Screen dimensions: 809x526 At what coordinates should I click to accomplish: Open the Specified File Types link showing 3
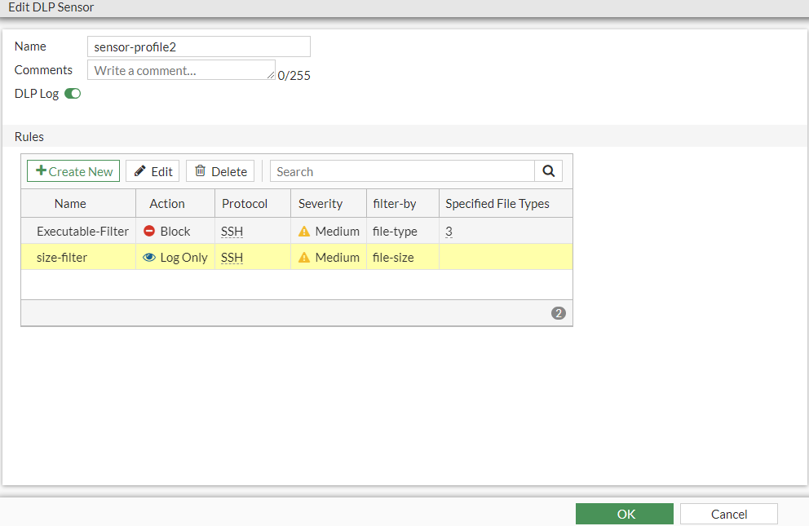(x=449, y=231)
